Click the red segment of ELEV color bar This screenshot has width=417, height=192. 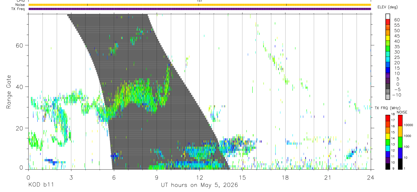click(388, 22)
